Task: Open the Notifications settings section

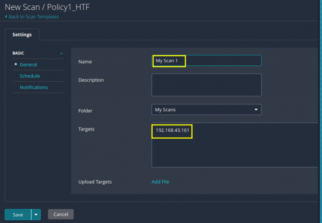Action: pos(33,87)
